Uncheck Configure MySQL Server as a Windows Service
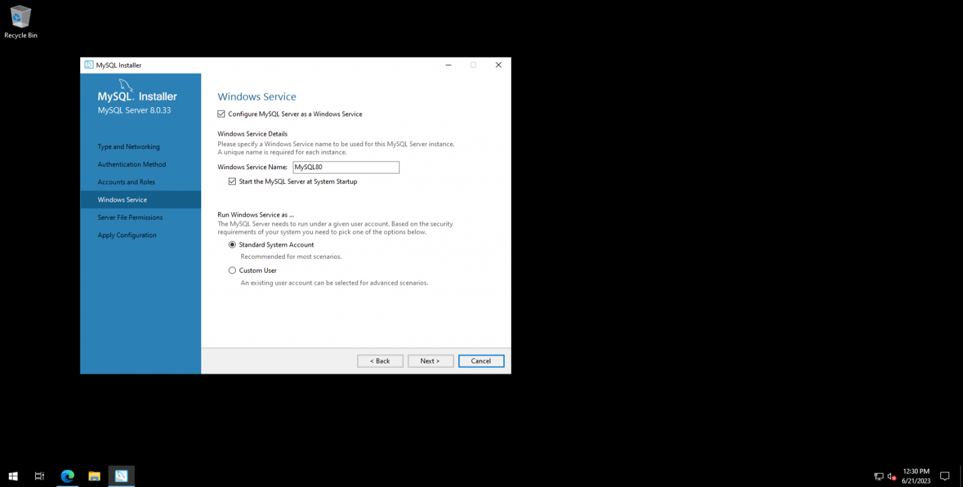This screenshot has height=487, width=963. (x=221, y=113)
